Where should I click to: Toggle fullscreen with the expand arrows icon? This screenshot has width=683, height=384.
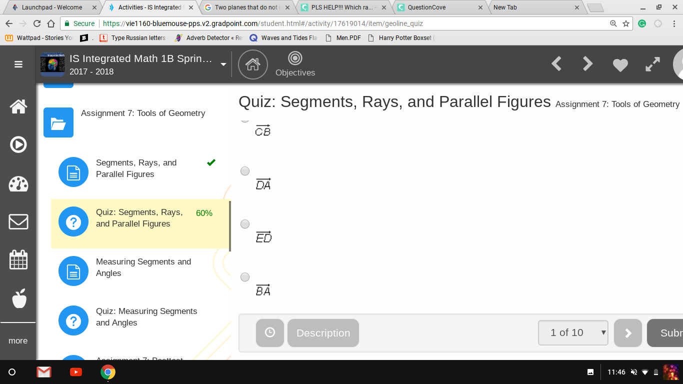point(652,64)
